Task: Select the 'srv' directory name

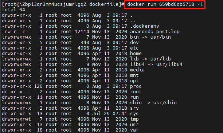Action: click(x=134, y=108)
